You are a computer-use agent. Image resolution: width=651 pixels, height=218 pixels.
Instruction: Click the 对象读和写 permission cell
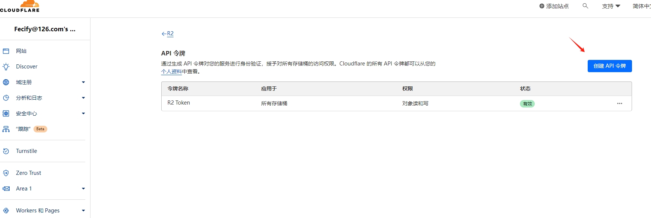coord(415,103)
